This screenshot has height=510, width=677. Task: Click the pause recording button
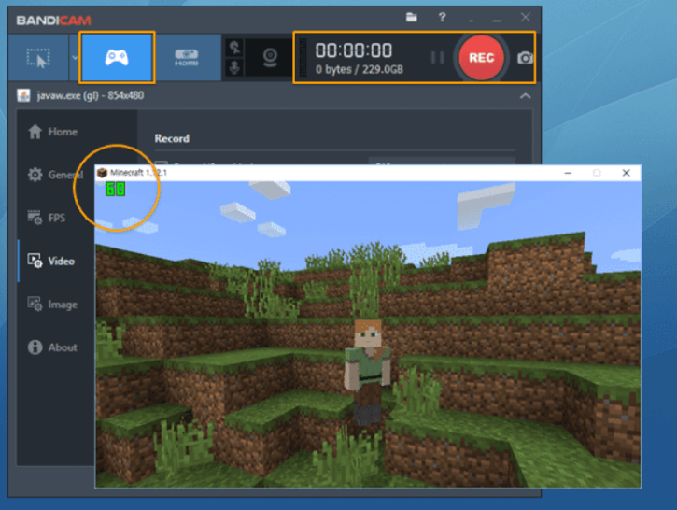(437, 57)
